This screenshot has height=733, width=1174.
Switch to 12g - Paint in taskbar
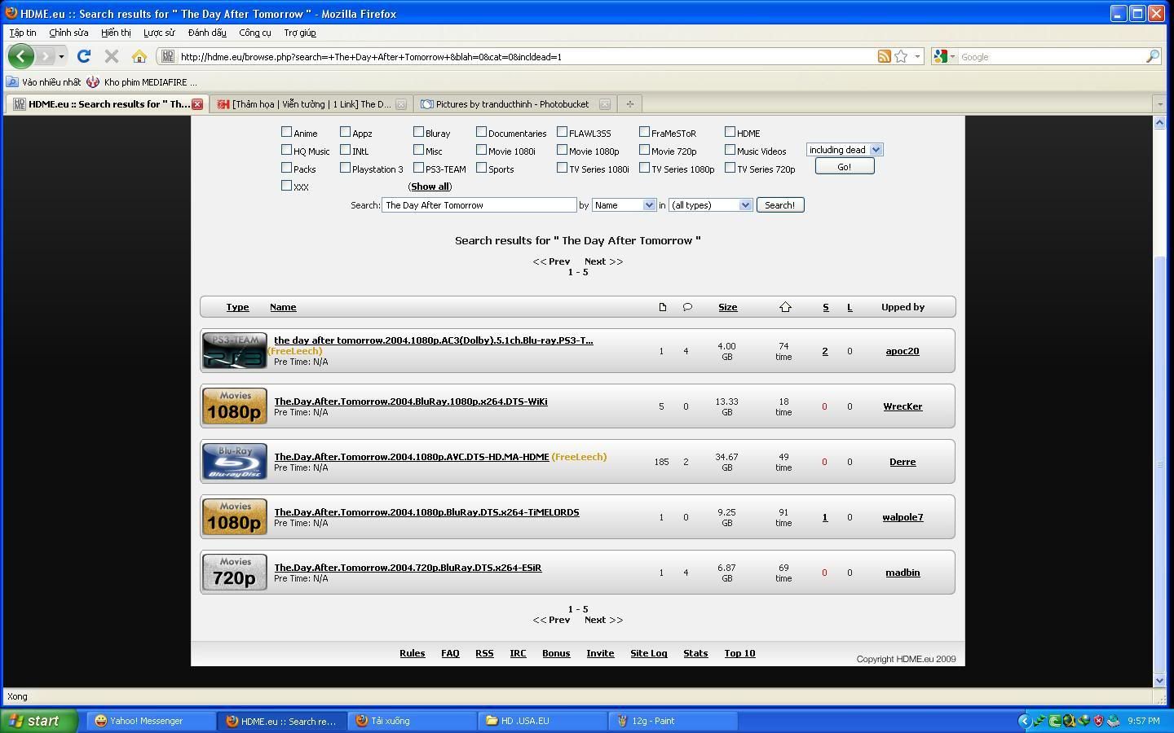click(x=673, y=721)
